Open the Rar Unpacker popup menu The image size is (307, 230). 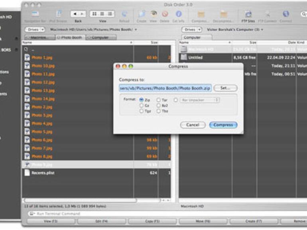pyautogui.click(x=200, y=100)
